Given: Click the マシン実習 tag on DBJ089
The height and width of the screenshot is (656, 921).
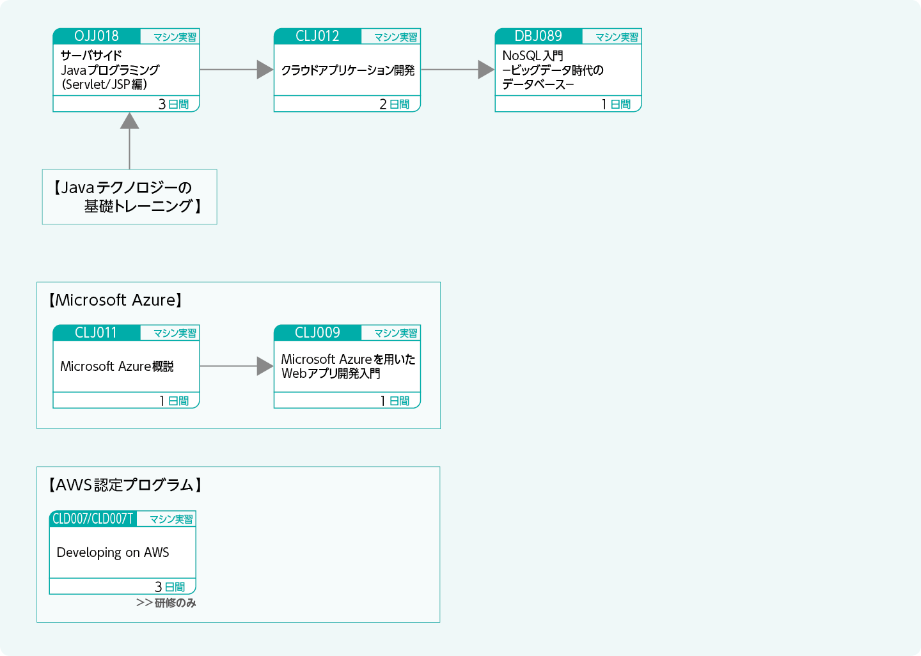Looking at the screenshot, I should click(x=617, y=37).
